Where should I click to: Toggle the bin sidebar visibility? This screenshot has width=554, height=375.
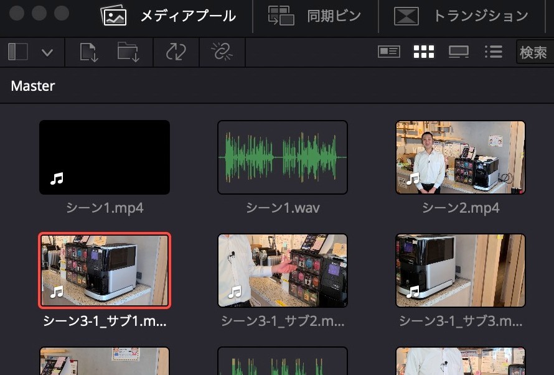17,52
